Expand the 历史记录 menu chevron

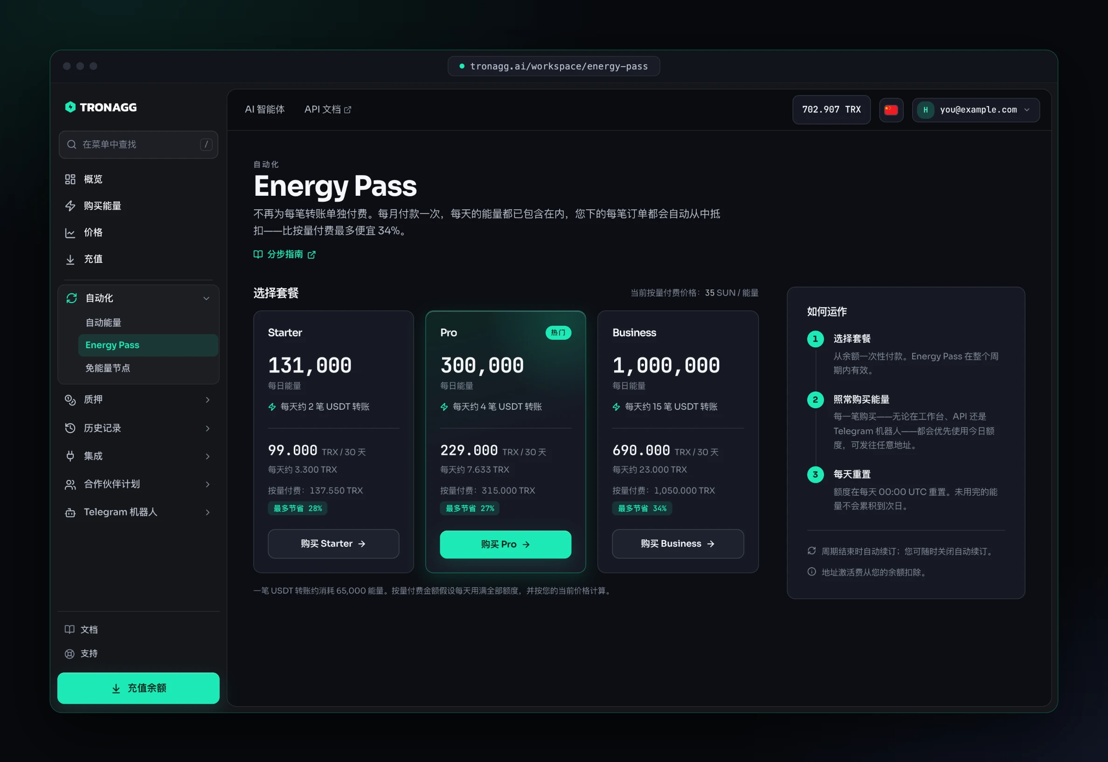pyautogui.click(x=207, y=428)
